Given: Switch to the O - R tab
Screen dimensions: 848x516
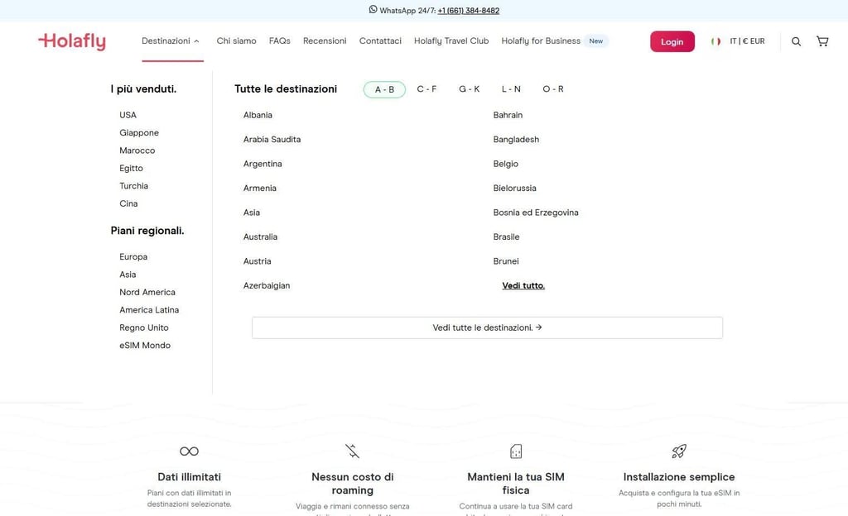Looking at the screenshot, I should click(553, 89).
